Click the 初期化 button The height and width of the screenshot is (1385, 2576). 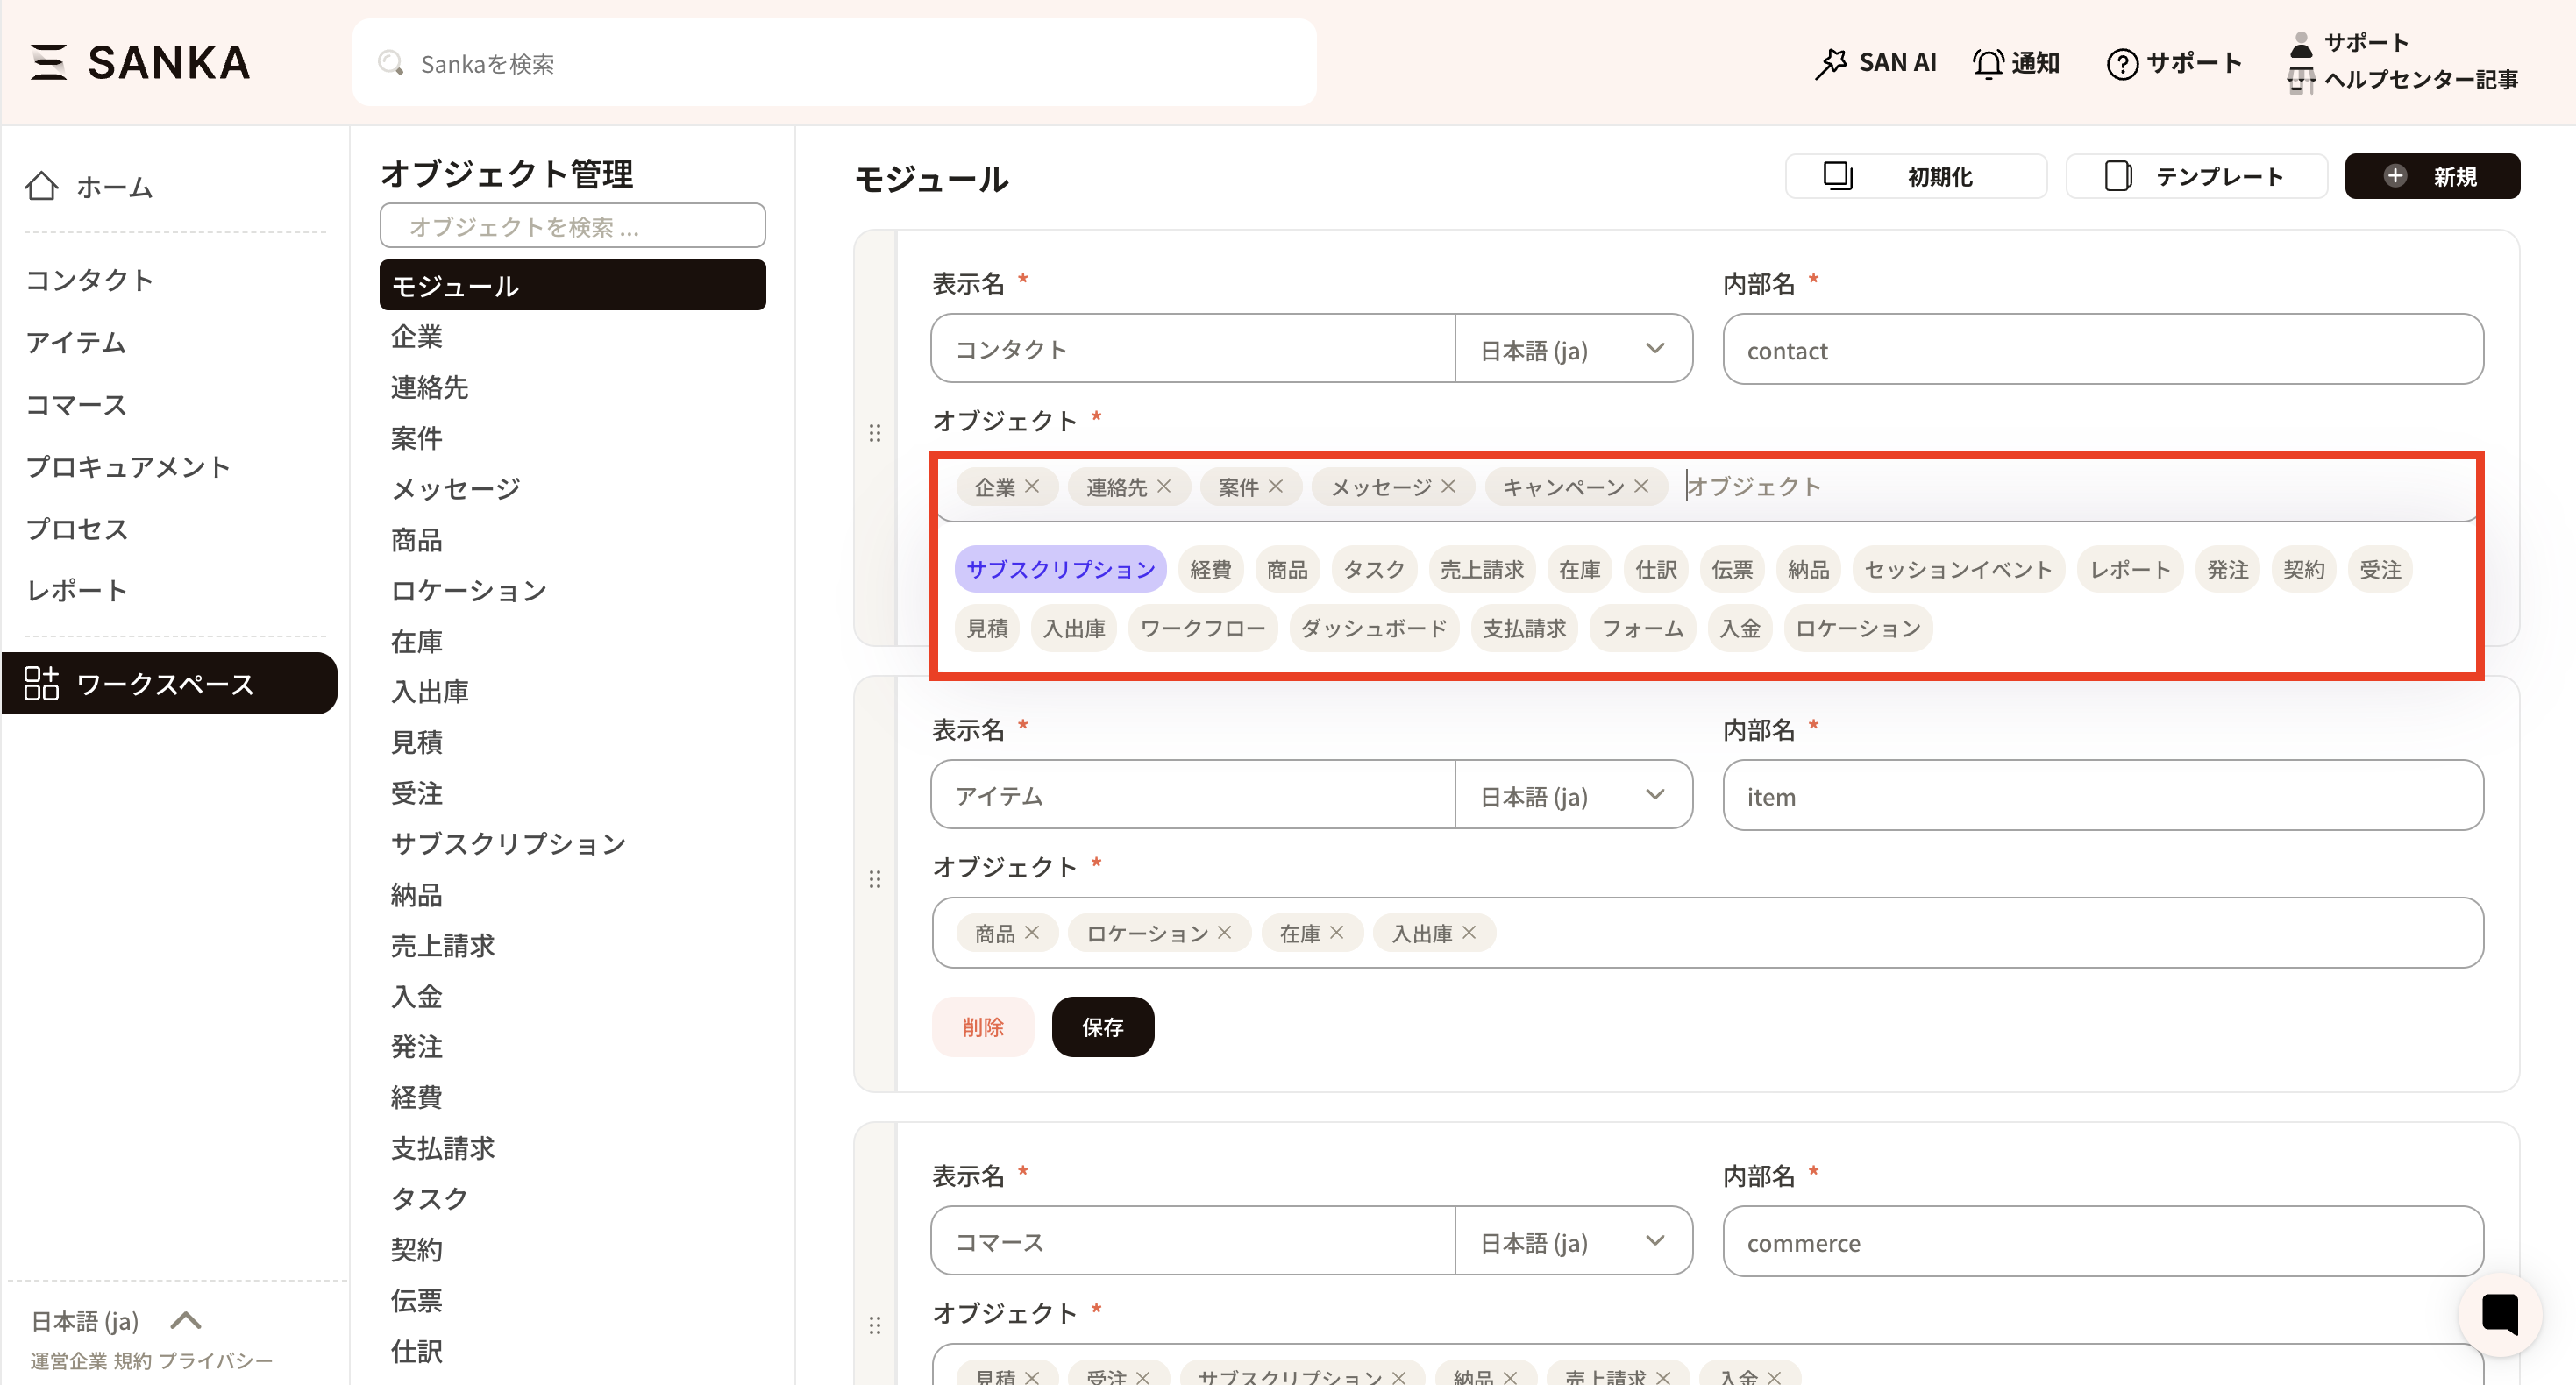click(1916, 176)
